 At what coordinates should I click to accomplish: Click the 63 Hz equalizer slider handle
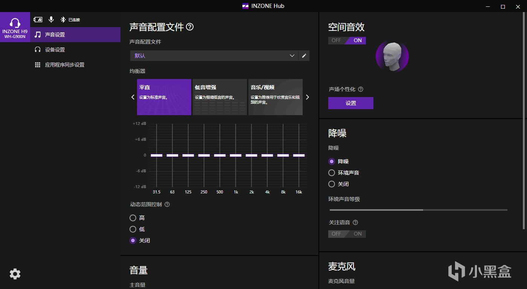(x=172, y=155)
